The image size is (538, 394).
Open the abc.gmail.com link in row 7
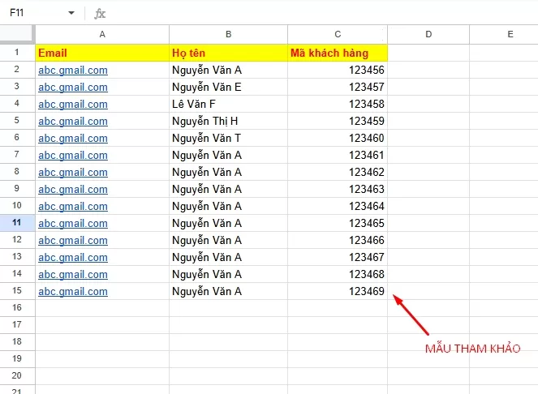pos(73,155)
